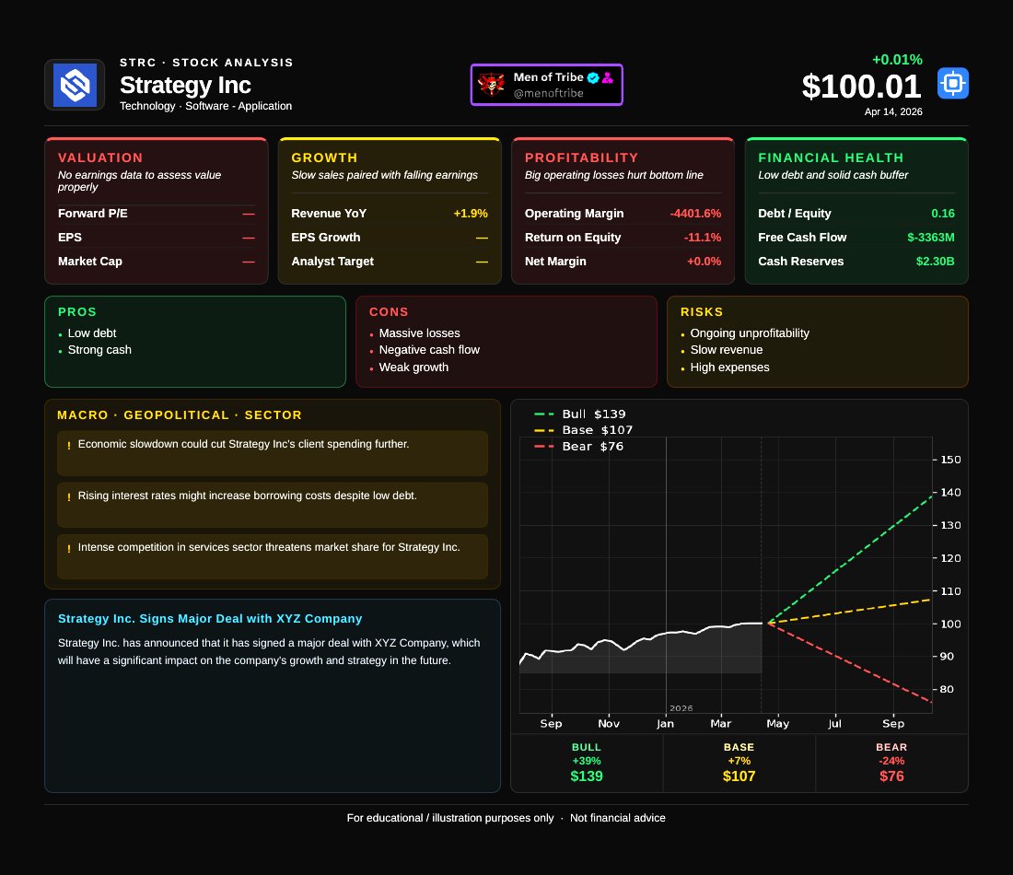The width and height of the screenshot is (1013, 875).
Task: Click the warning icon beside the Rising interest rates note
Action: pos(68,497)
